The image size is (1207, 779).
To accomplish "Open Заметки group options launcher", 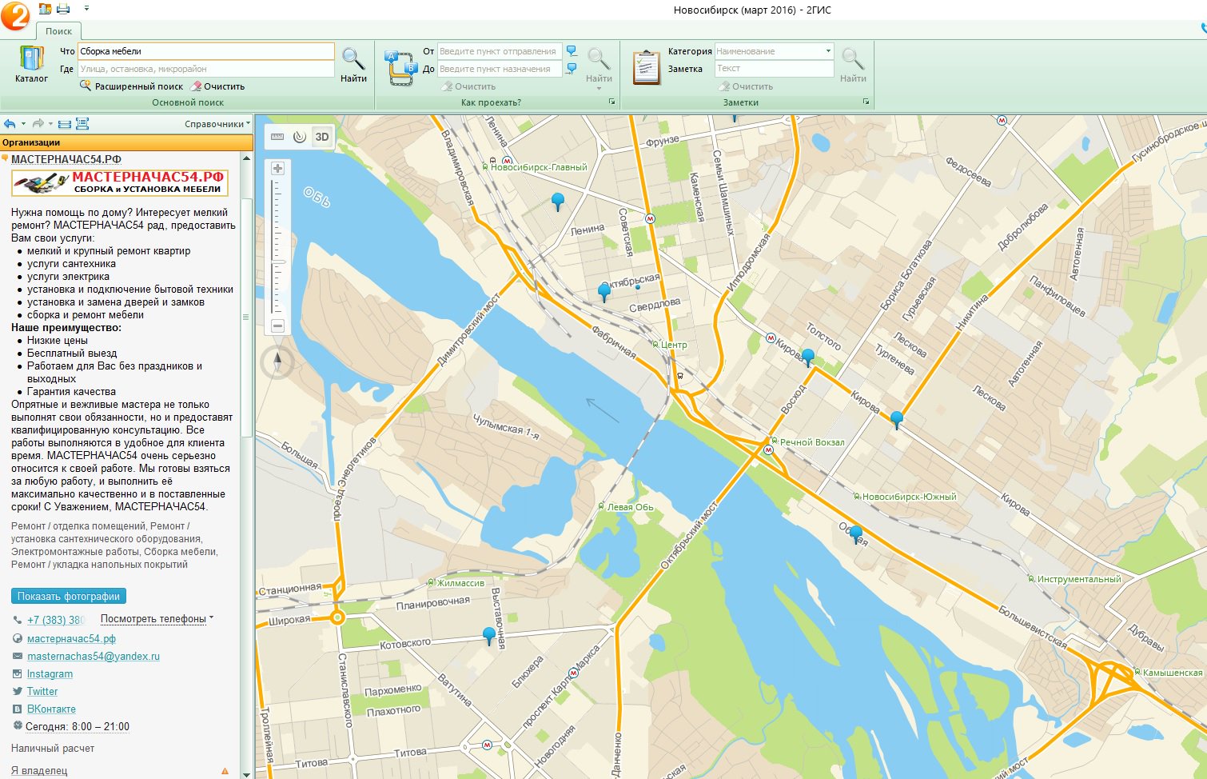I will (x=866, y=102).
